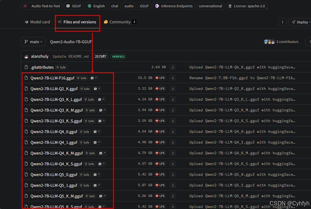Open alanzhuly's user profile
The image size is (311, 209).
click(40, 56)
